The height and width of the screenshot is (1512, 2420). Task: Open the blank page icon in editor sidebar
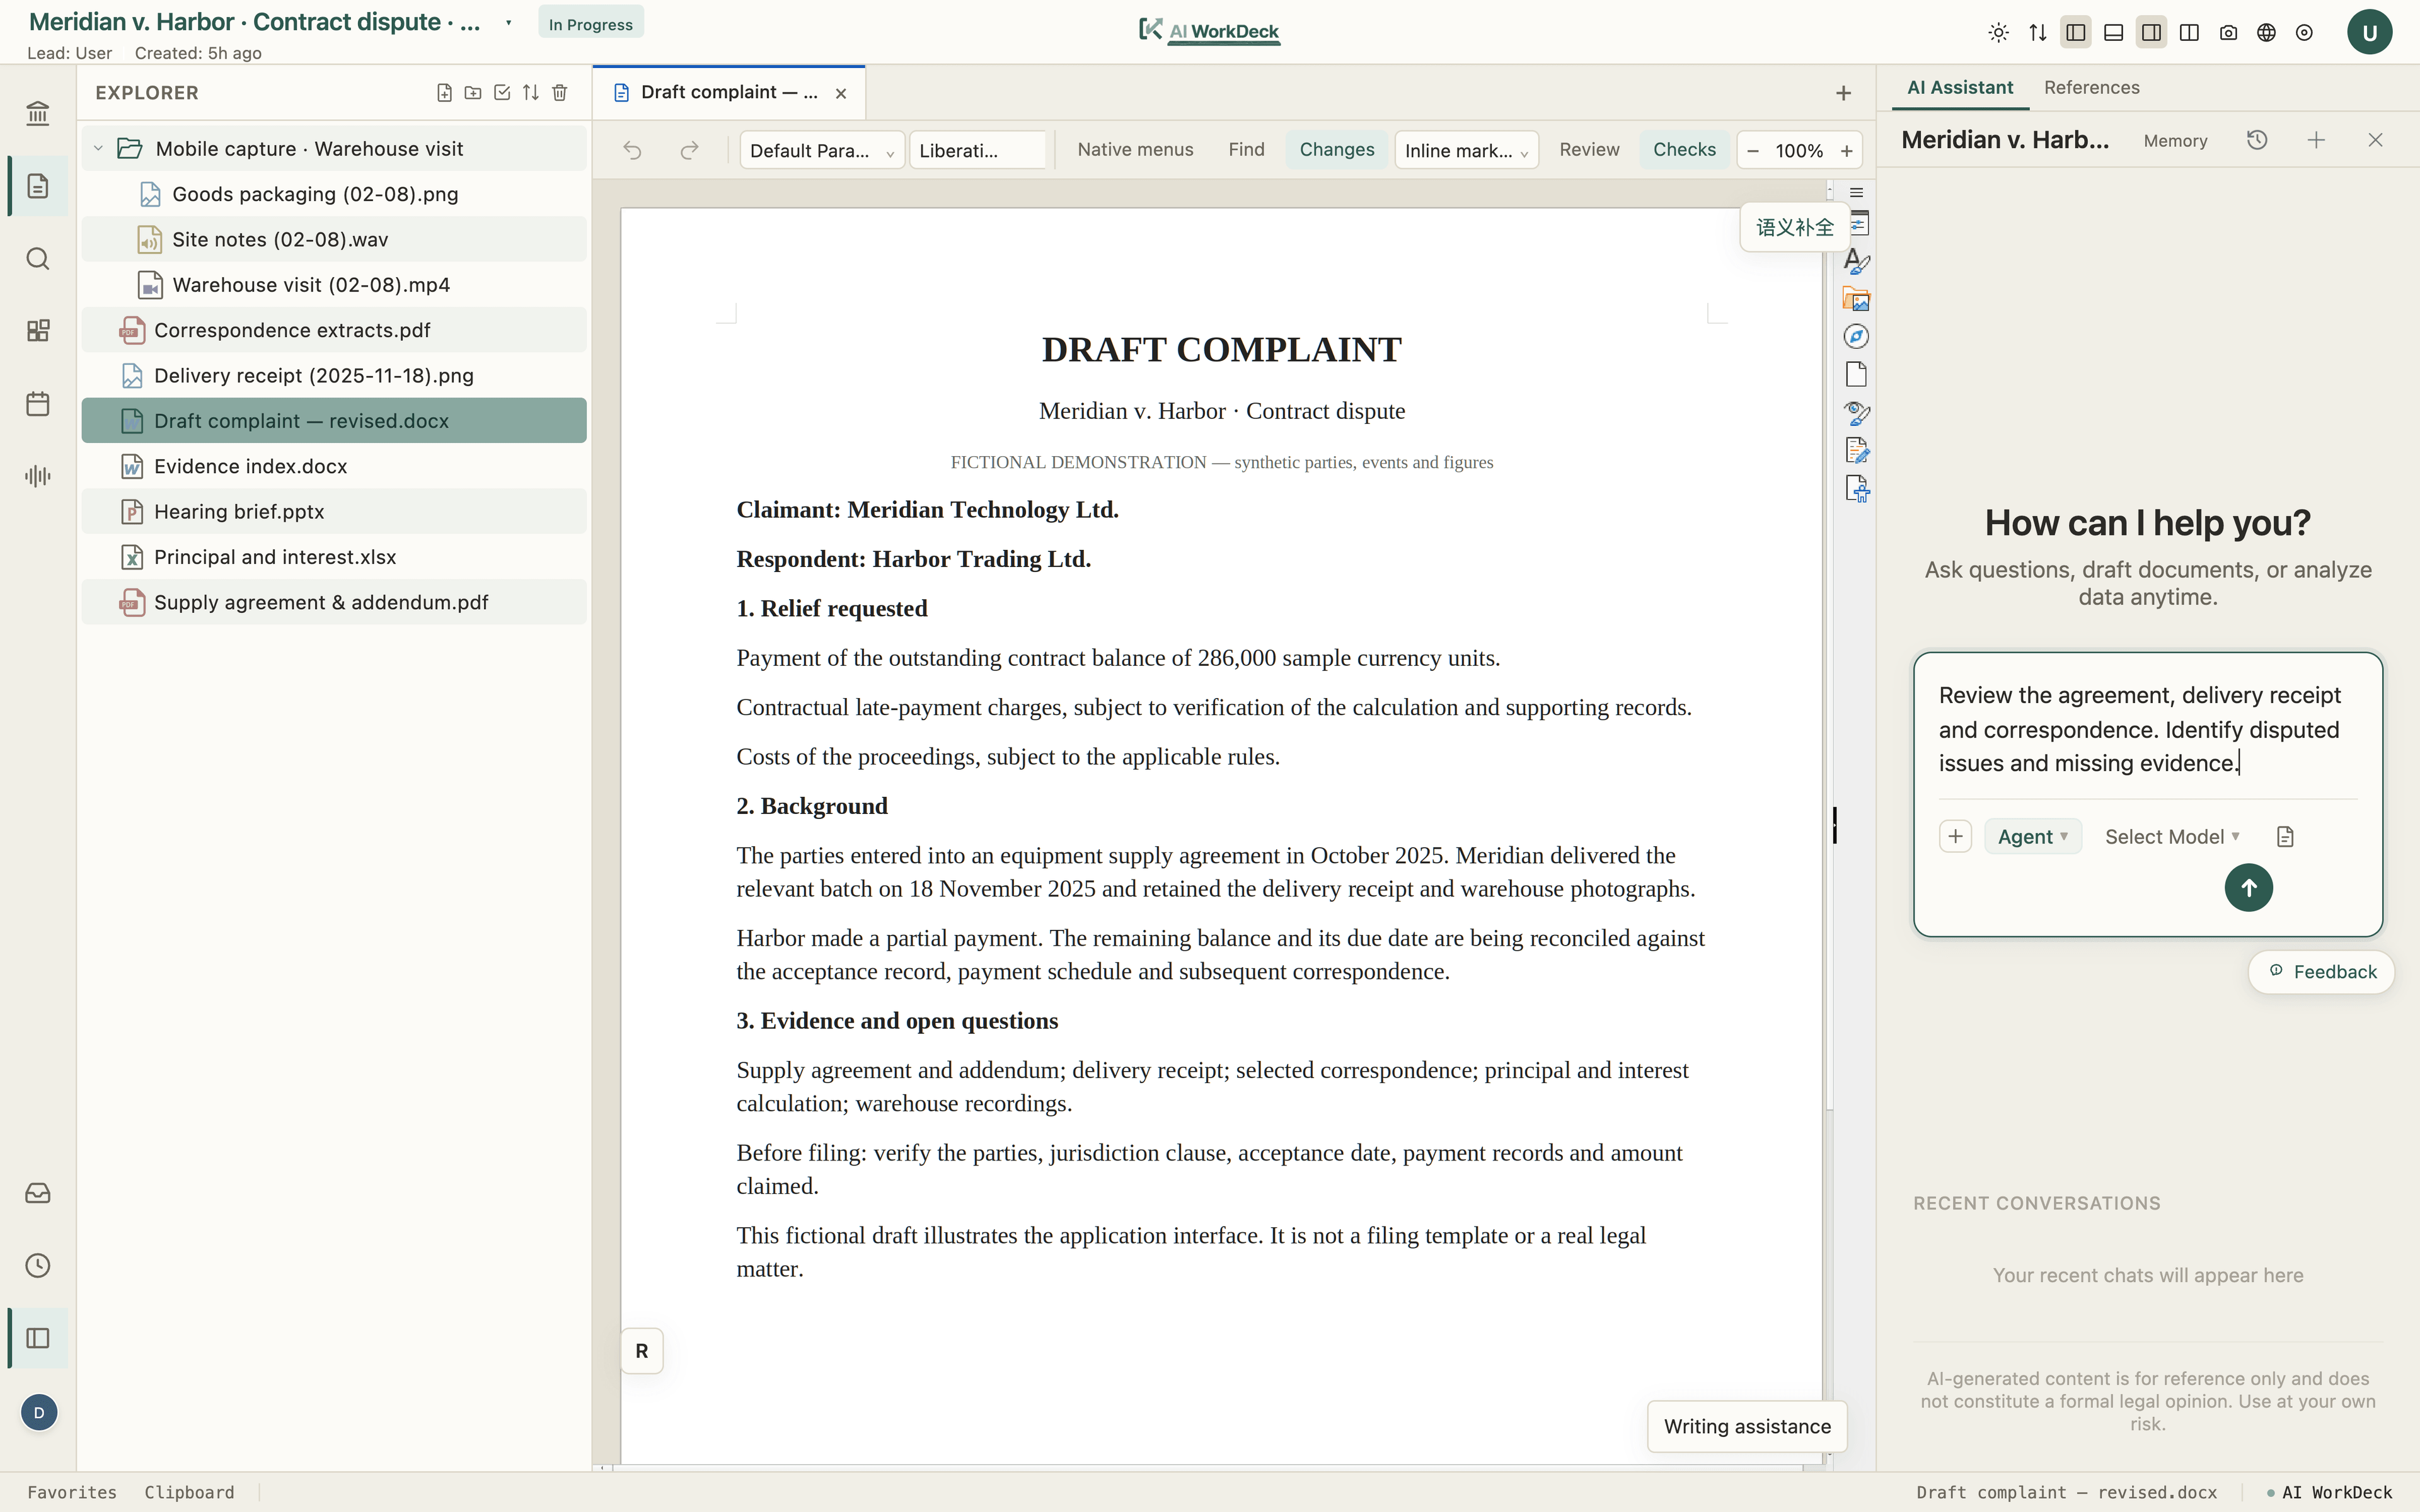1857,375
